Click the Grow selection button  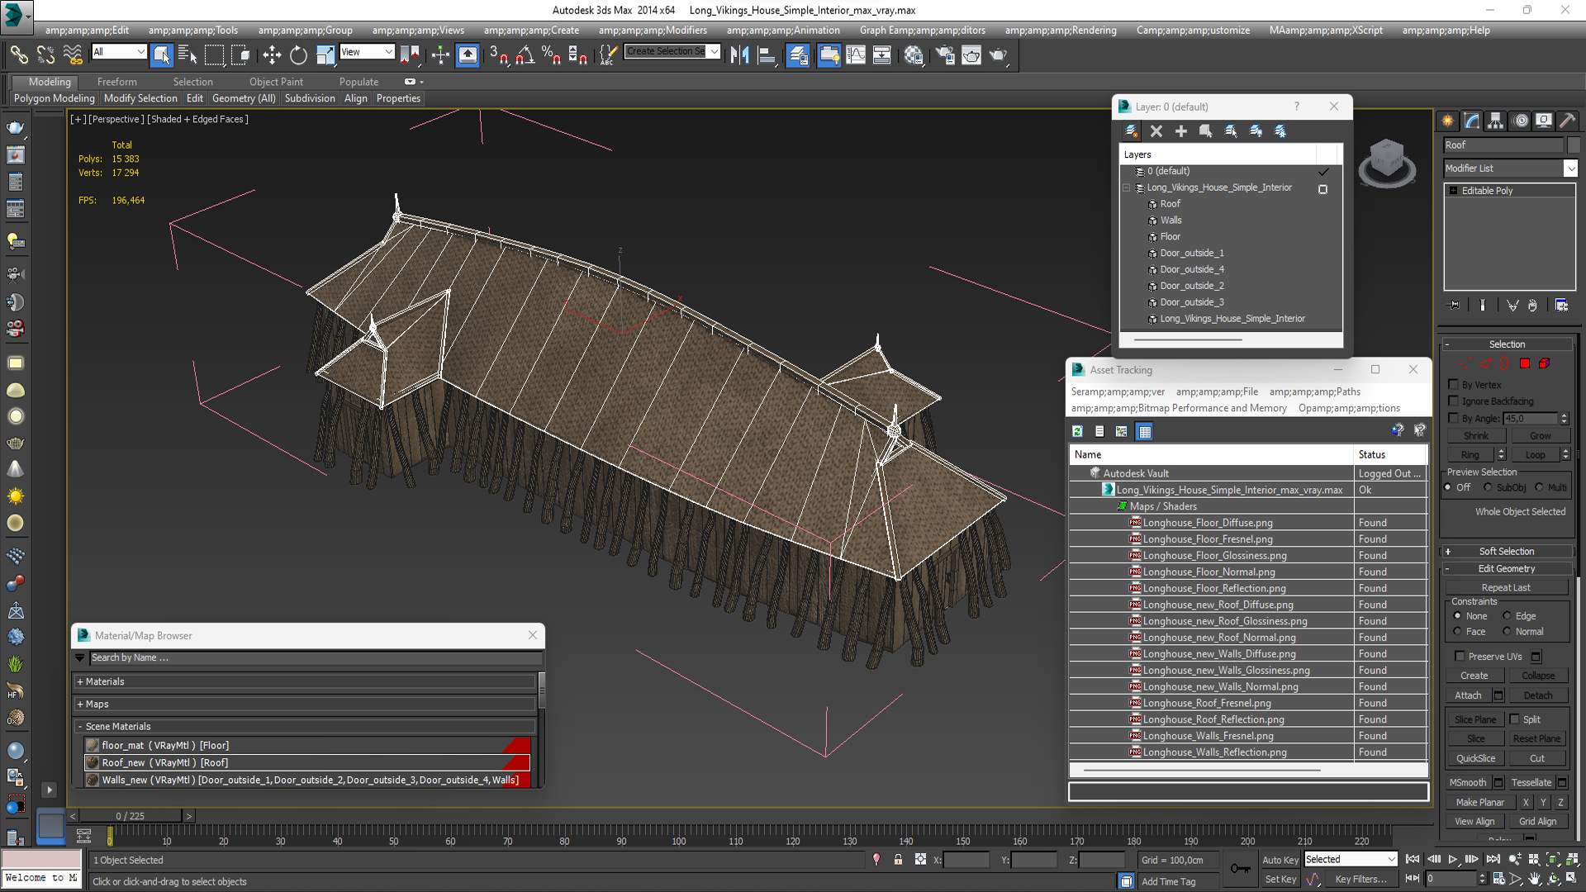click(1540, 436)
